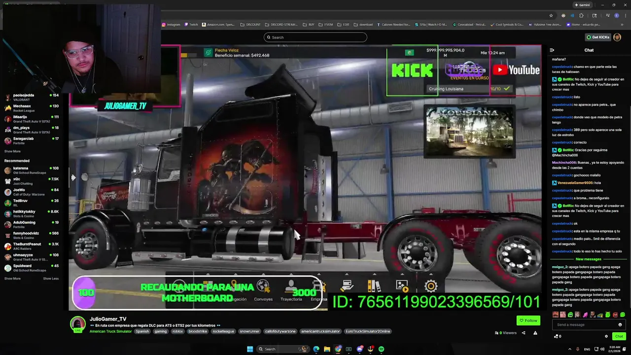Open the Amazon.com bookmark
The height and width of the screenshot is (355, 631).
(x=218, y=24)
